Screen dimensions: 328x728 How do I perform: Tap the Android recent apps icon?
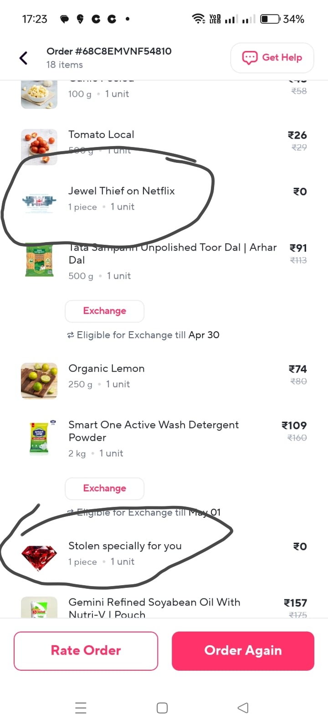pyautogui.click(x=81, y=708)
